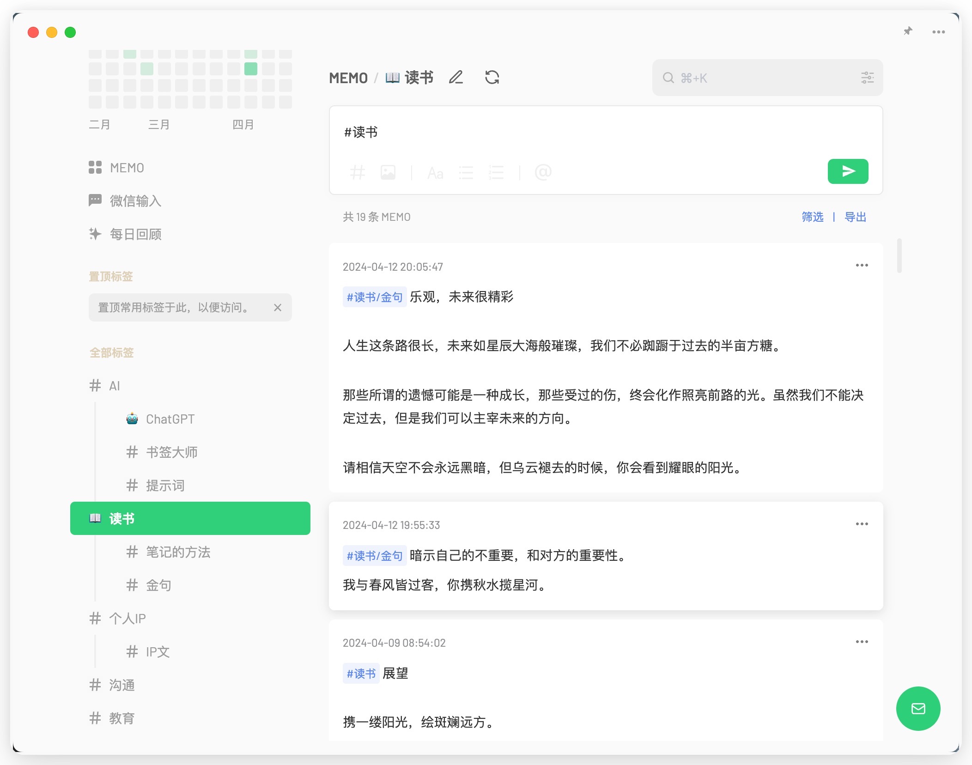Click the 筛选 filter link
972x765 pixels.
[x=812, y=217]
